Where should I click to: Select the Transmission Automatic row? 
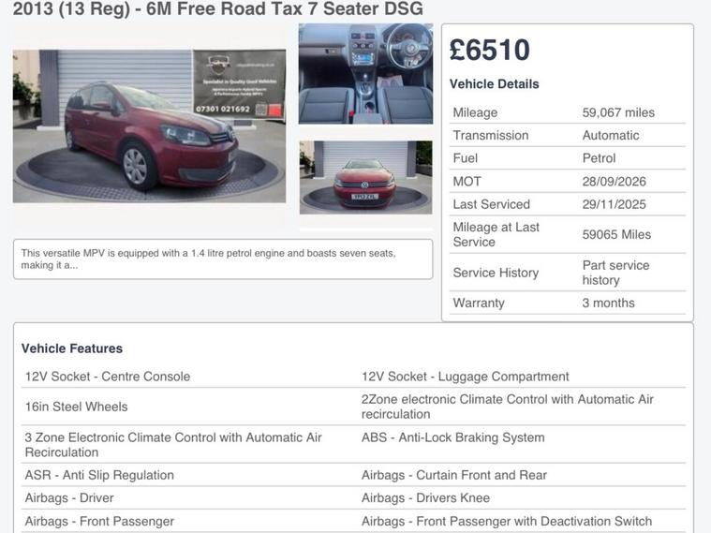pos(568,135)
